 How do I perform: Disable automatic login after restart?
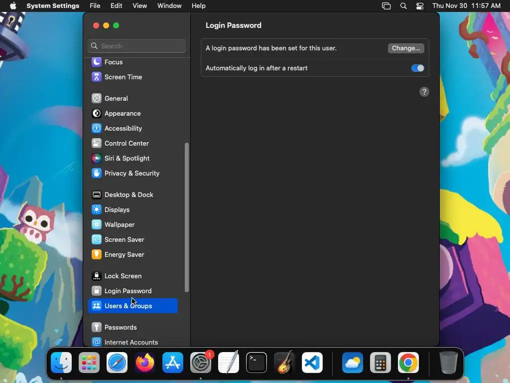(418, 68)
